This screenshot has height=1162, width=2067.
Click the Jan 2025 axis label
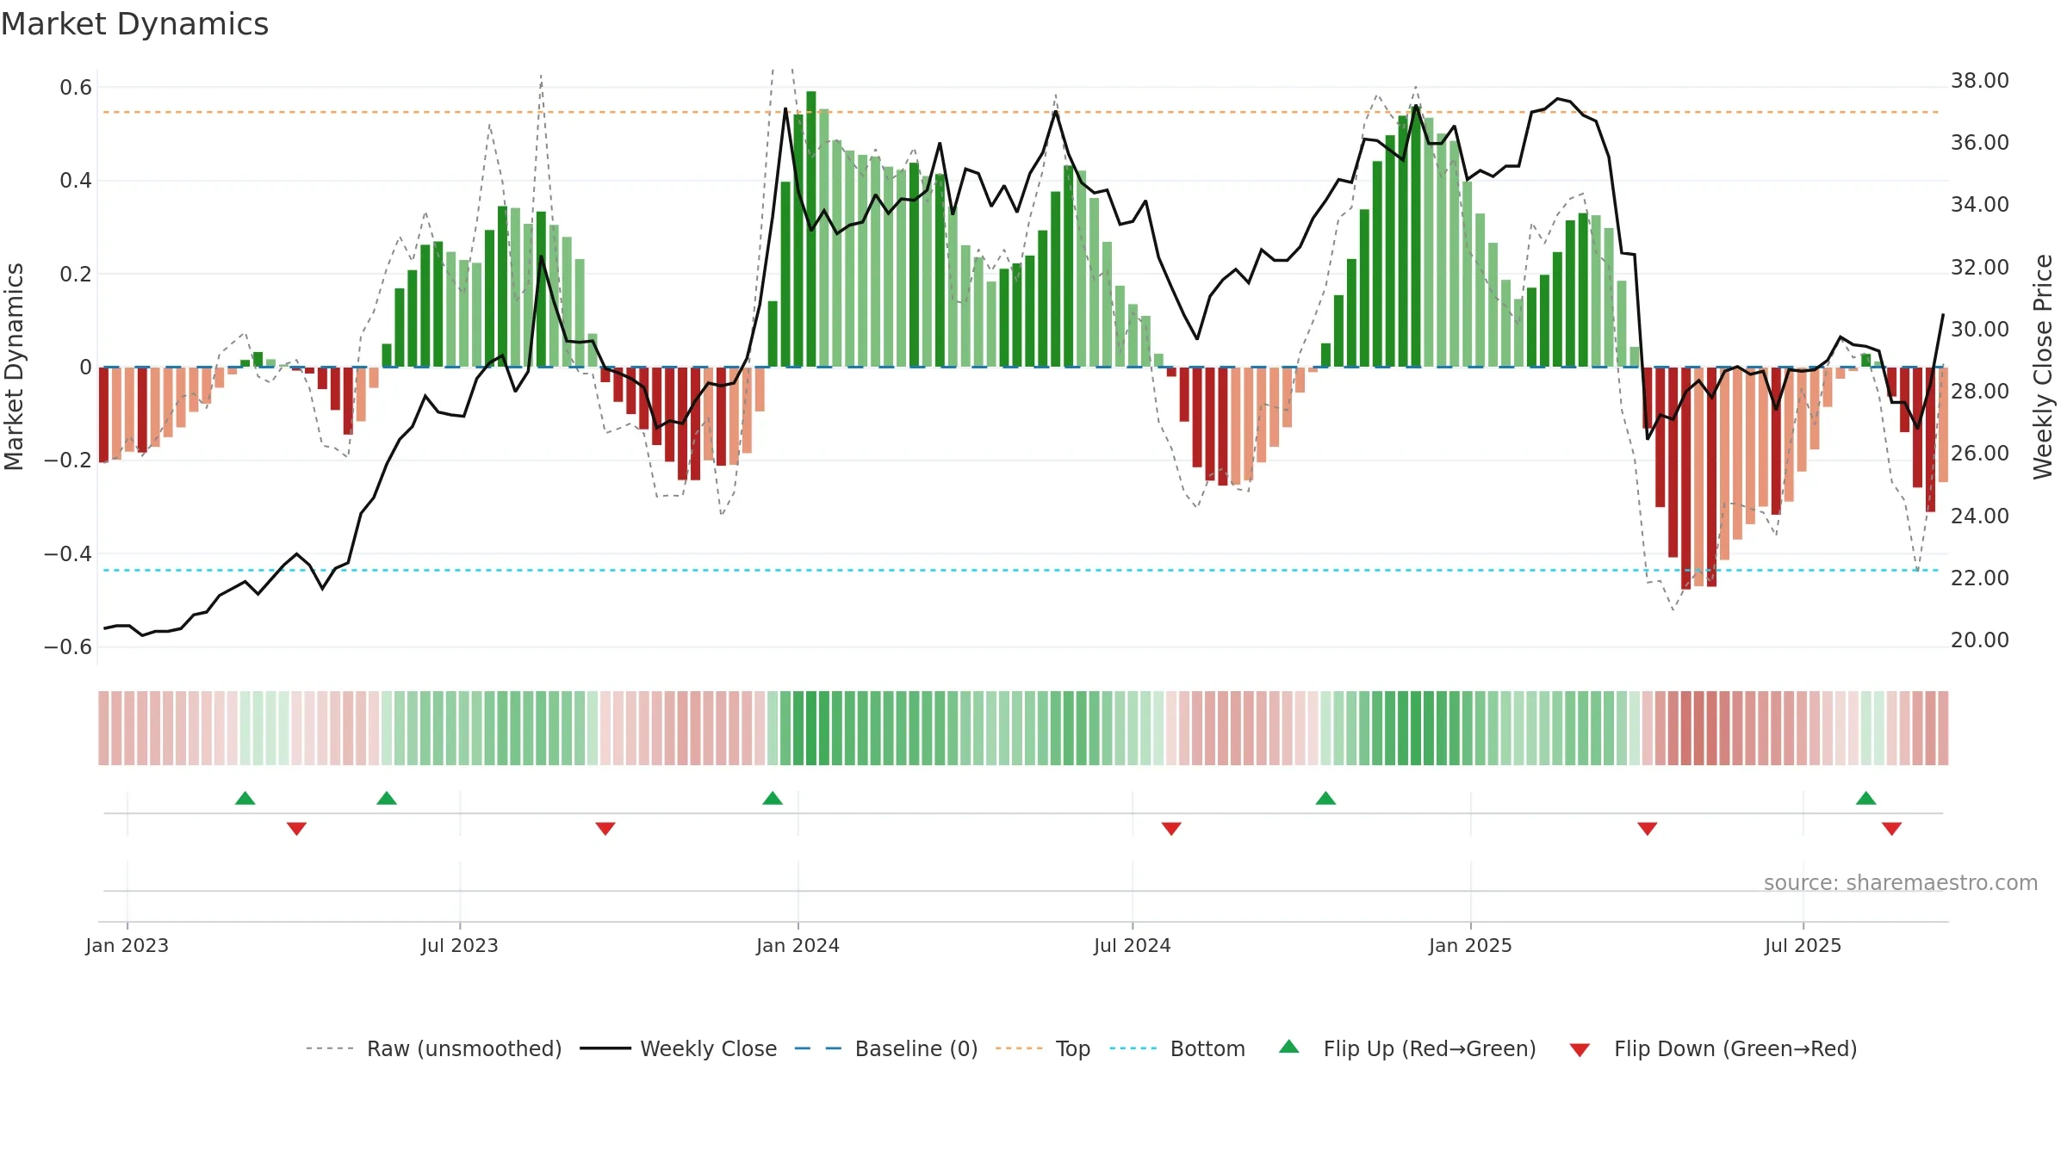coord(1471,945)
